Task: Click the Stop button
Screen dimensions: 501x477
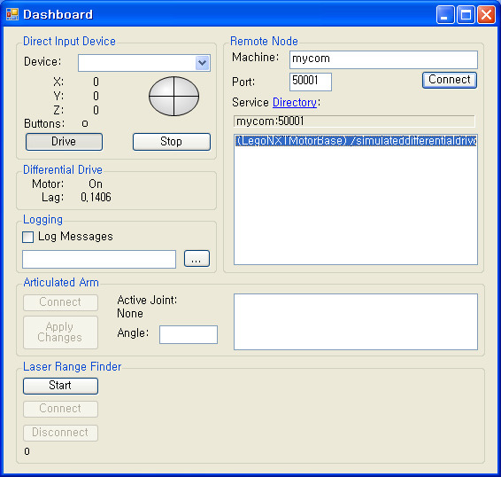Action: coord(172,142)
